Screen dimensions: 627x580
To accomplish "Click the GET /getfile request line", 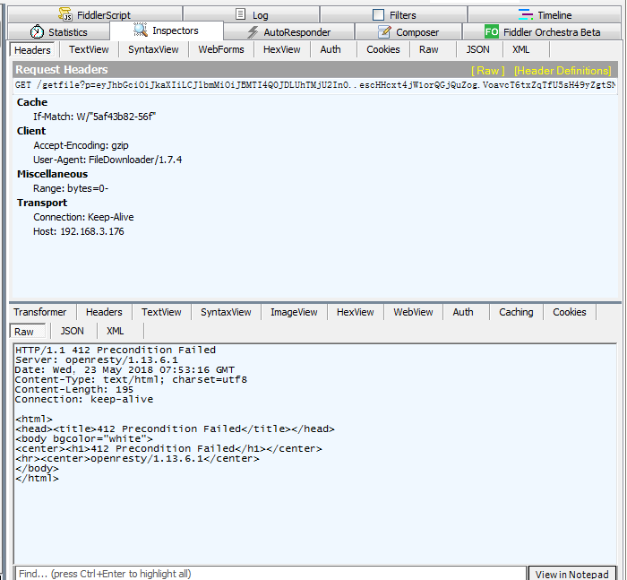I will tap(315, 85).
